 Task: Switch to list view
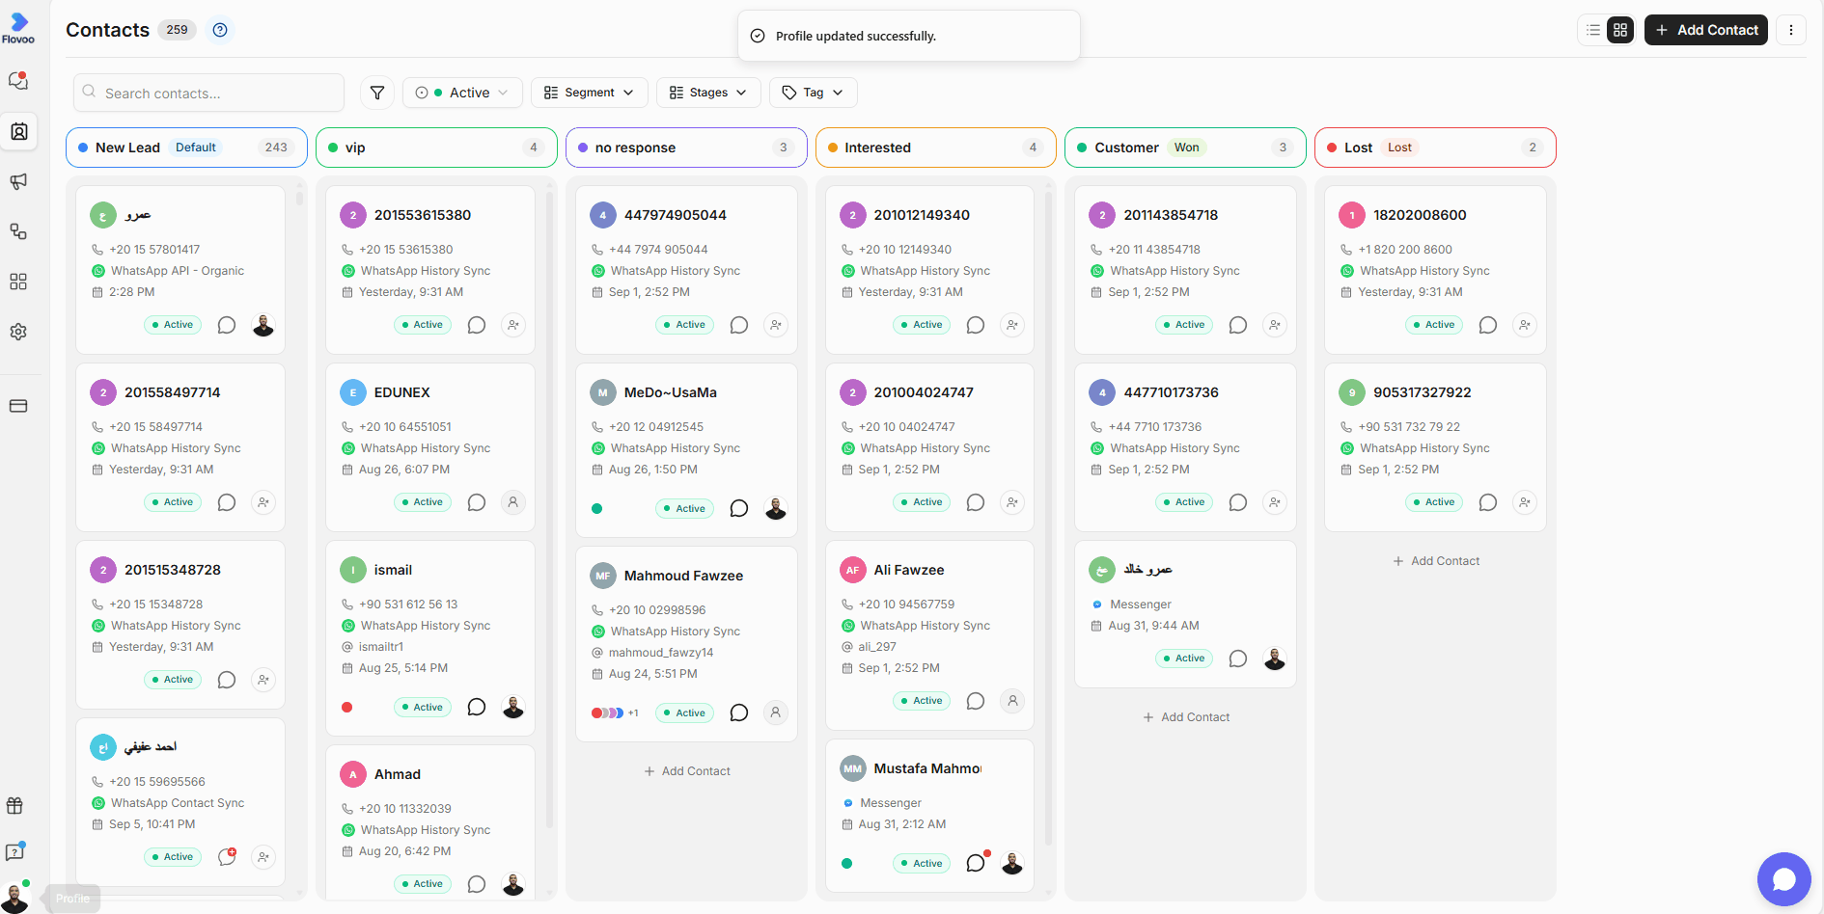(x=1593, y=30)
